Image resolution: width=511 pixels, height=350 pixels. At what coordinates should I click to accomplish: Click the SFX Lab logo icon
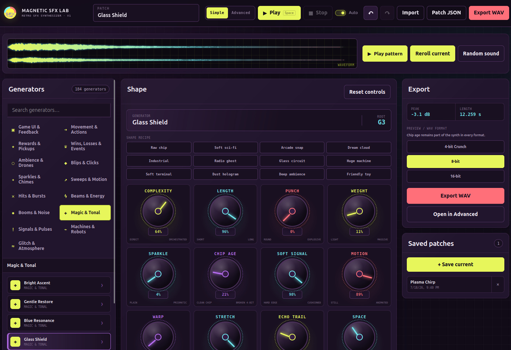10,13
